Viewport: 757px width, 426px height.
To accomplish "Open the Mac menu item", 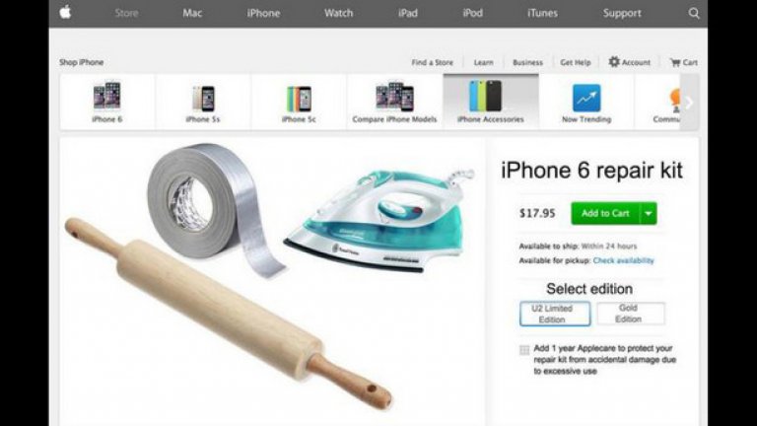I will pos(192,13).
